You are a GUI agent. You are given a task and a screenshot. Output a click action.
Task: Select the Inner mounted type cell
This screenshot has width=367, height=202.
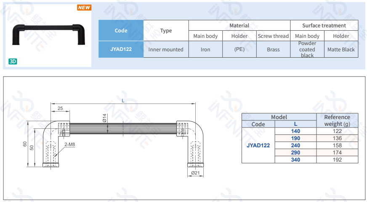[x=166, y=49]
